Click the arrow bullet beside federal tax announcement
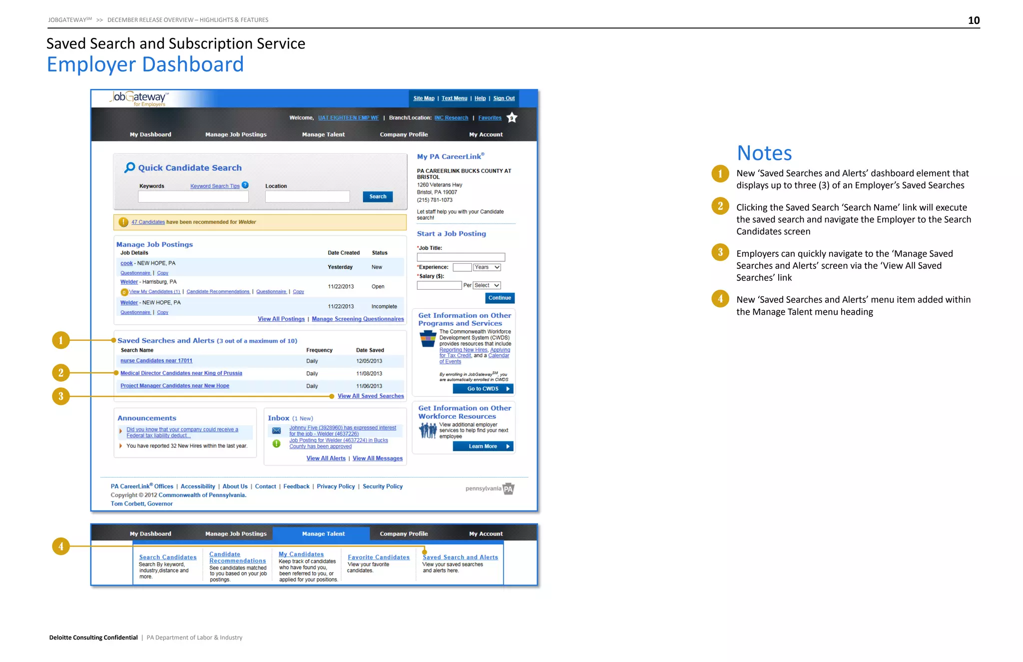Image resolution: width=1023 pixels, height=662 pixels. point(120,431)
